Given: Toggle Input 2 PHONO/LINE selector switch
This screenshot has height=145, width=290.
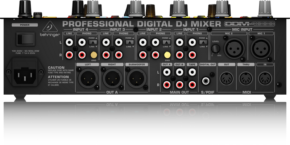Looking at the screenshot, I should 166,42.
